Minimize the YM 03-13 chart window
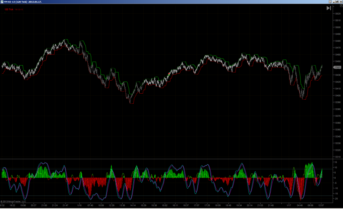The width and height of the screenshot is (343, 209). click(x=334, y=2)
